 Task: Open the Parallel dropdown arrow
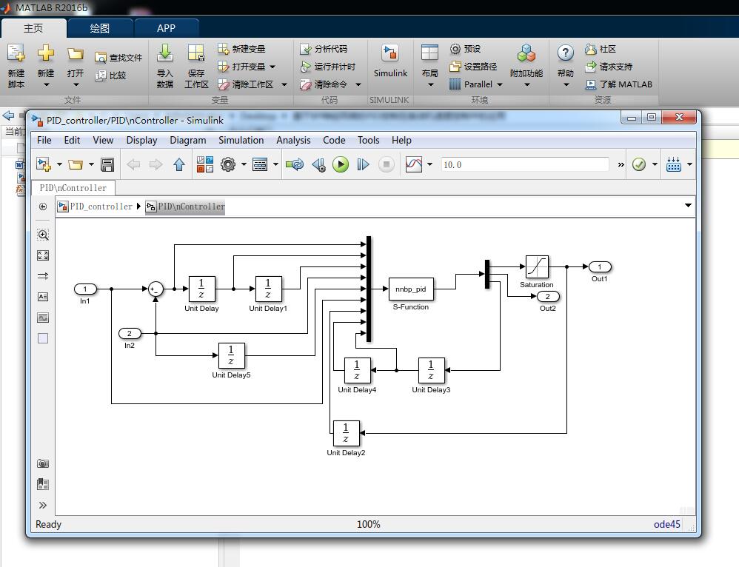[x=500, y=84]
